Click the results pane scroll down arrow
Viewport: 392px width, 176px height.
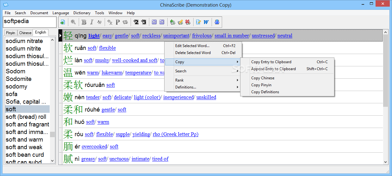[385, 162]
